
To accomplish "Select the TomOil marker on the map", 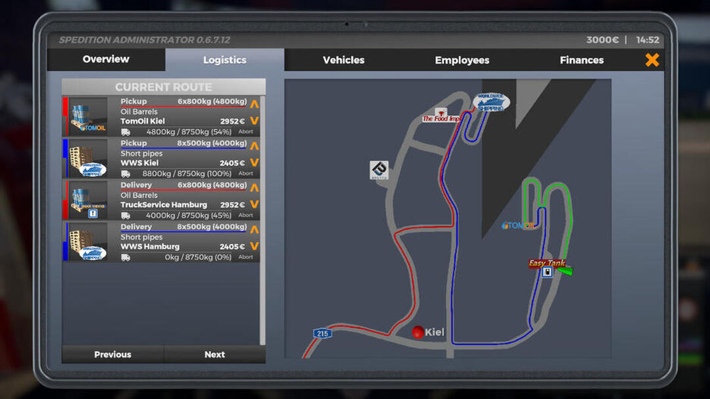I will tap(517, 225).
